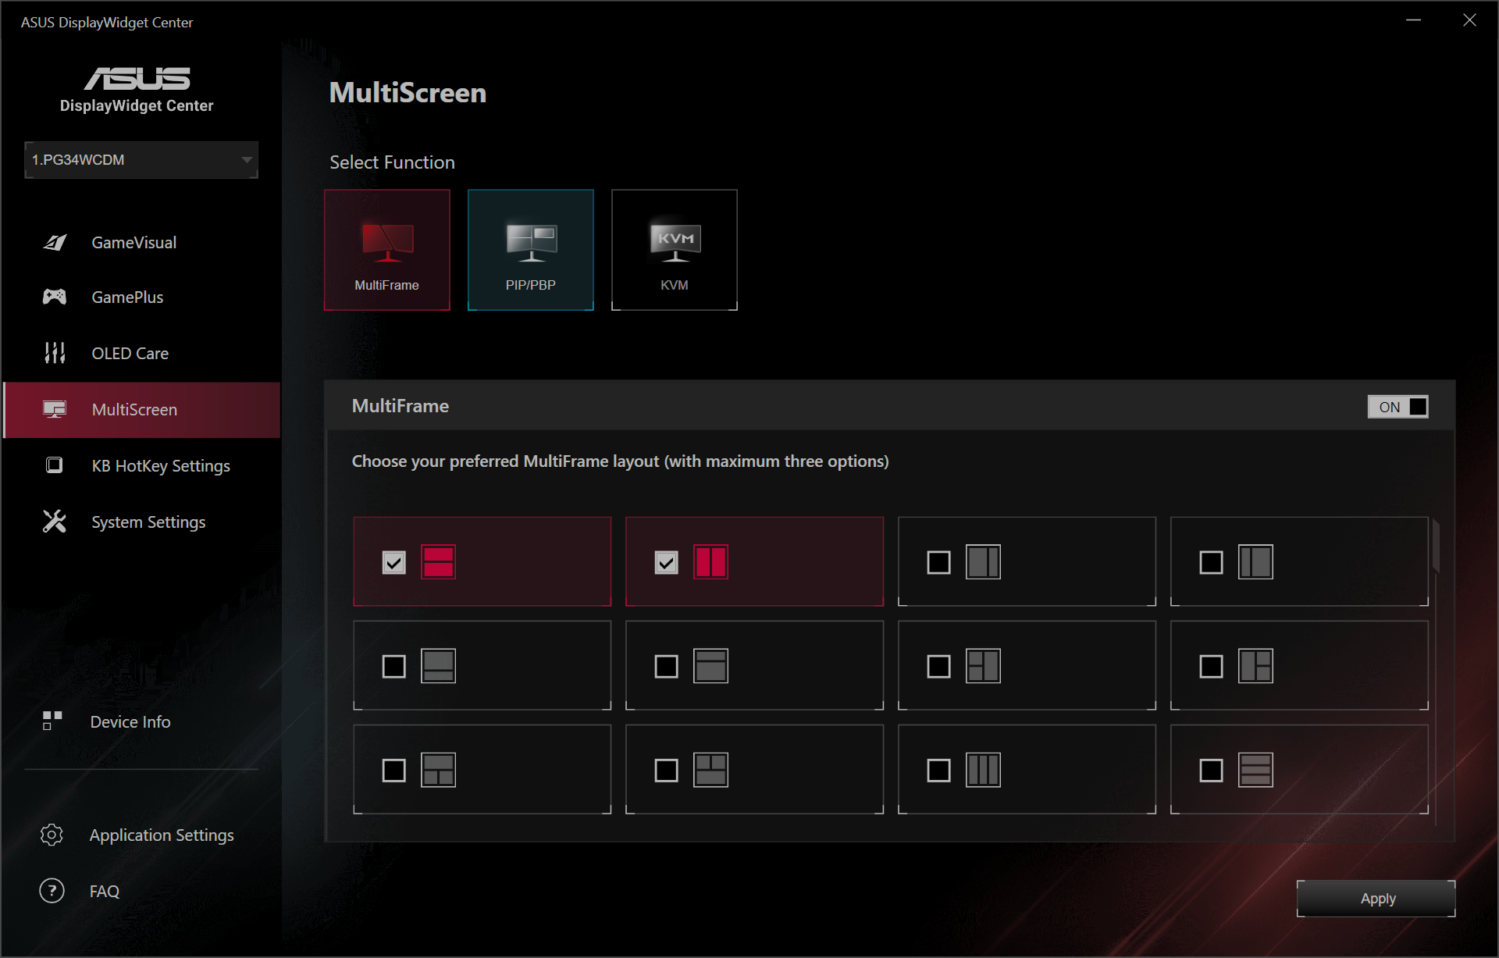The image size is (1499, 958).
Task: Open the GamePlus gamepad icon
Action: coord(55,297)
